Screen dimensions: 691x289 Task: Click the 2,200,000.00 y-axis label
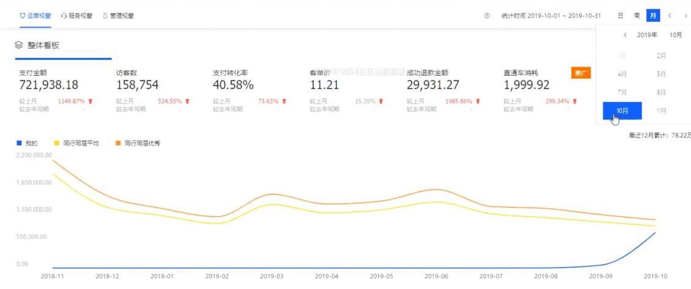tap(34, 155)
